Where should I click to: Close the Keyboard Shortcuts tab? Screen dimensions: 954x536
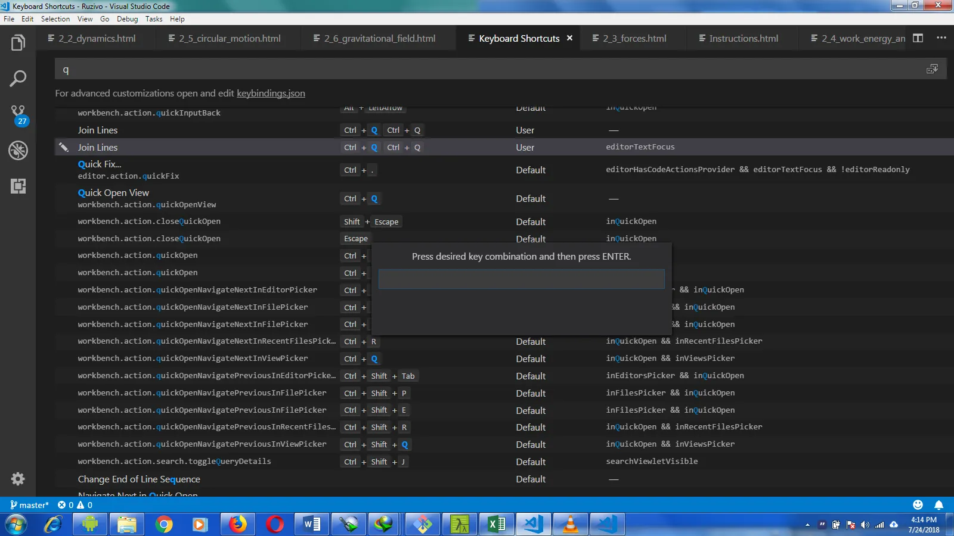569,38
